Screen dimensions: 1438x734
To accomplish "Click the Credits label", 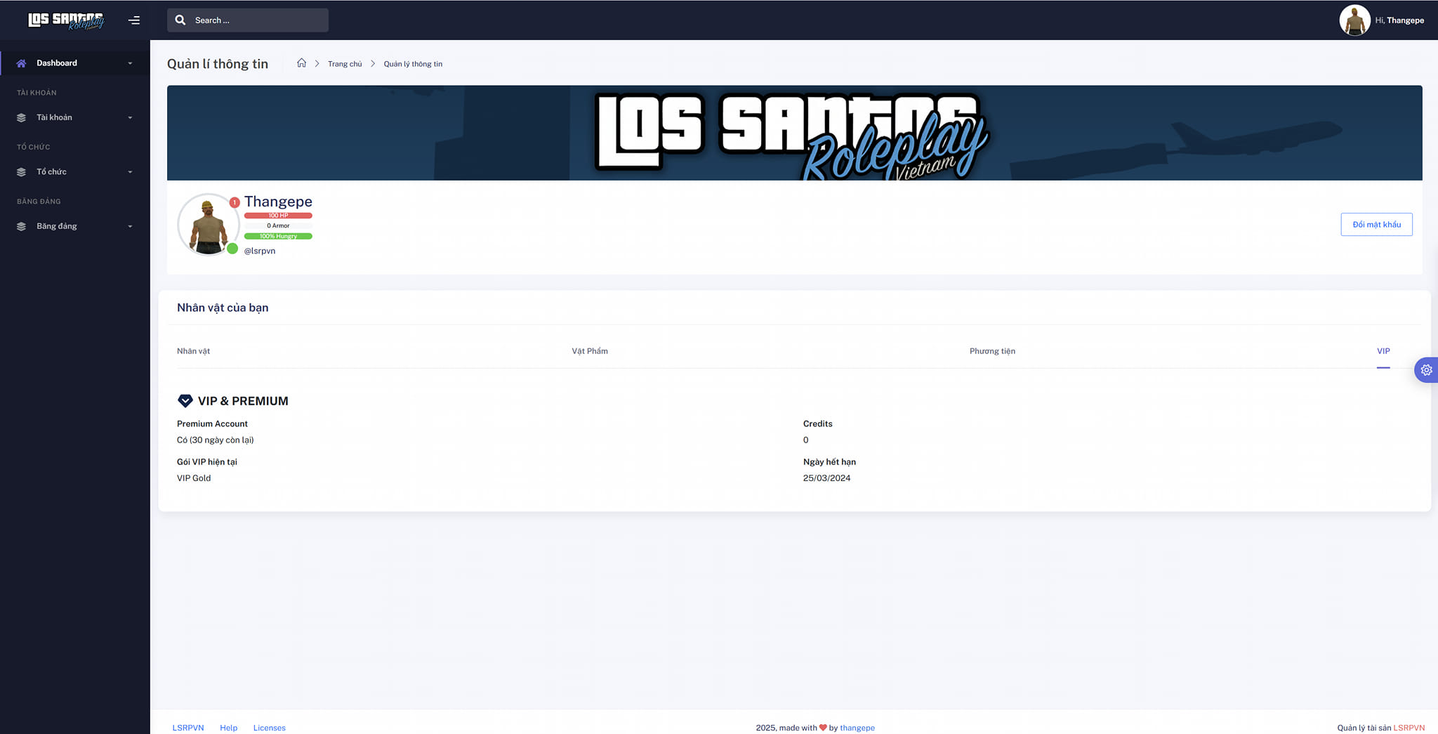I will pos(817,424).
